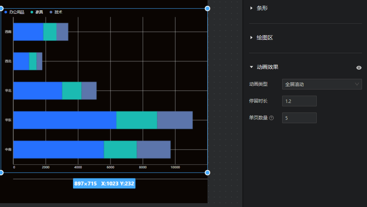Click 华北 技术 bar segment
367x207 pixels.
[x=89, y=91]
